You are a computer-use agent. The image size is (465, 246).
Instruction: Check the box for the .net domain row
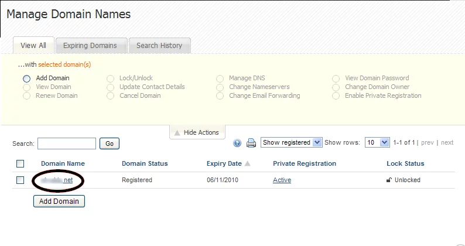[x=20, y=180]
